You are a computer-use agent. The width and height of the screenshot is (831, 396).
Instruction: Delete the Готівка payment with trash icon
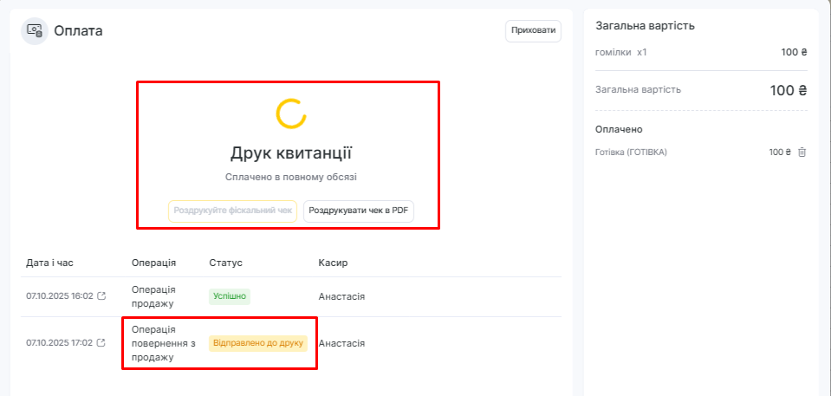pos(802,153)
